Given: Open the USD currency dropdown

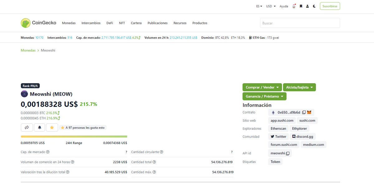Looking at the screenshot, I should pos(271,6).
